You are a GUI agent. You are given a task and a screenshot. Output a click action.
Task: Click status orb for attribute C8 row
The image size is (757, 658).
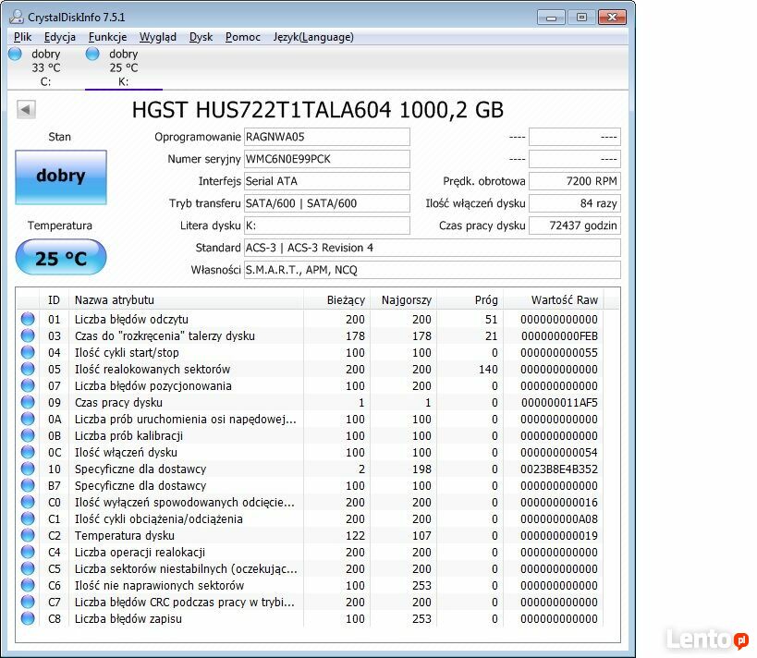tap(28, 618)
